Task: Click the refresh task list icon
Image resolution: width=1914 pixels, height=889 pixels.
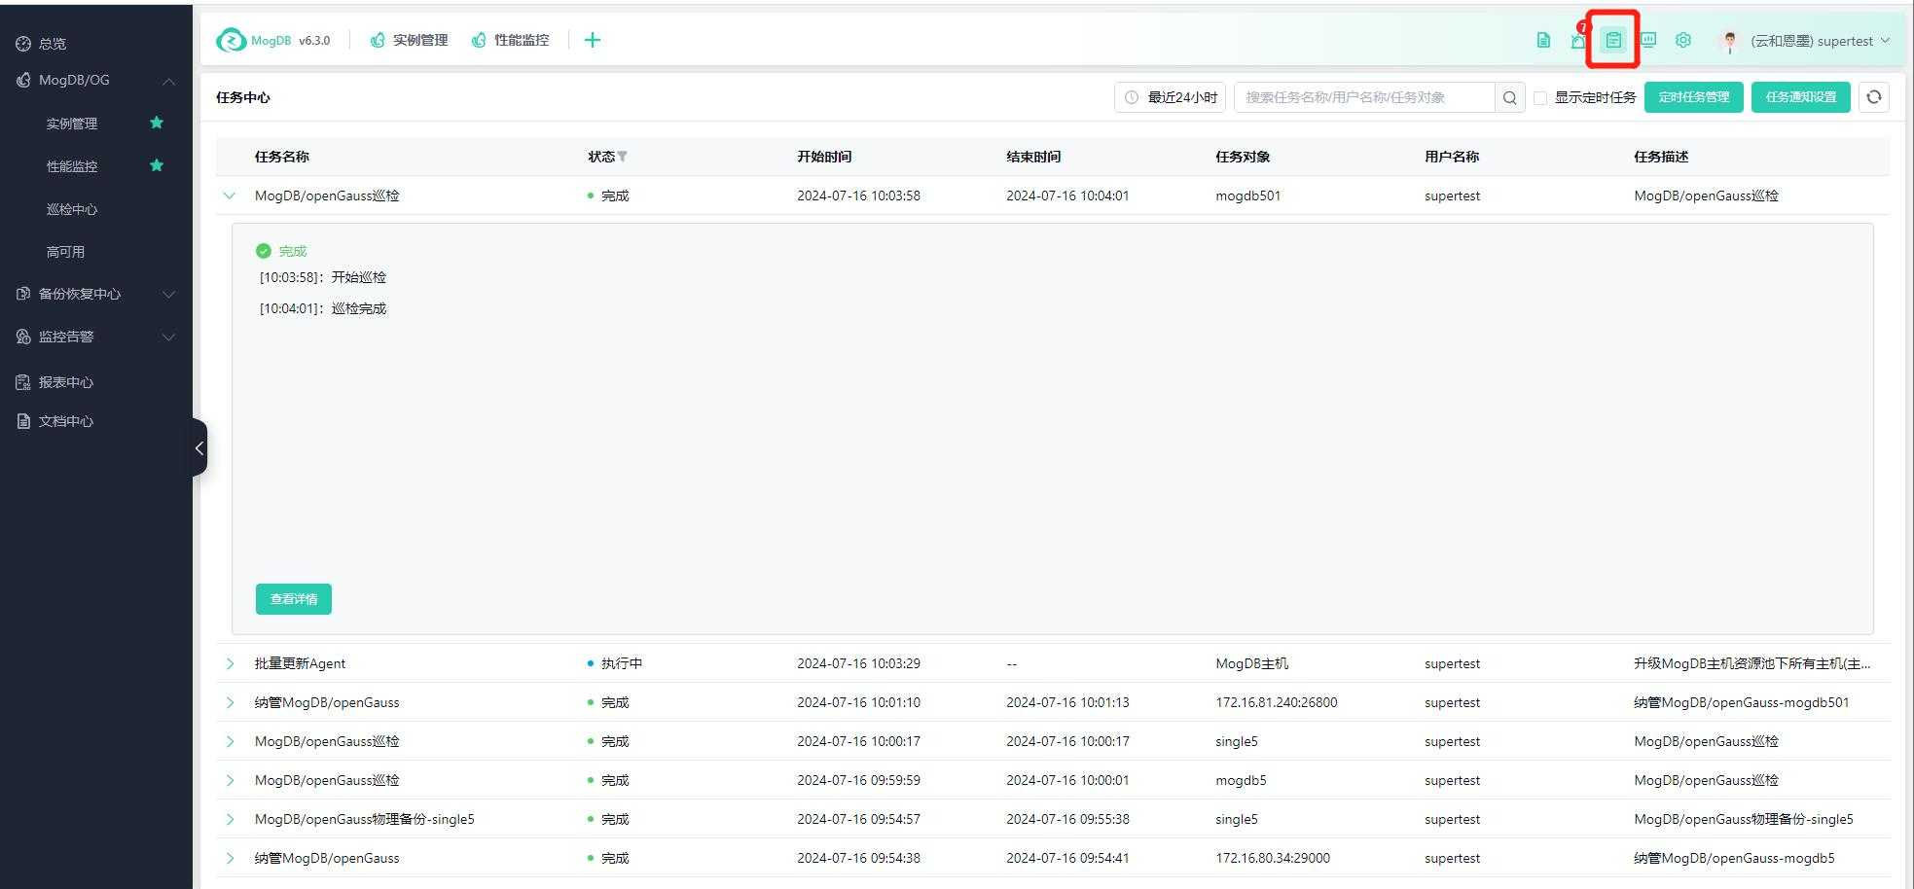Action: point(1874,97)
